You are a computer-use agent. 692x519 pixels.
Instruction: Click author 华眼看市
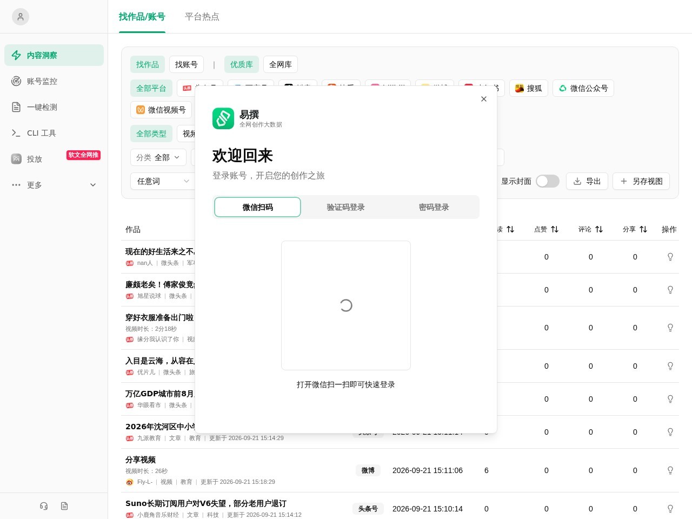pos(149,405)
